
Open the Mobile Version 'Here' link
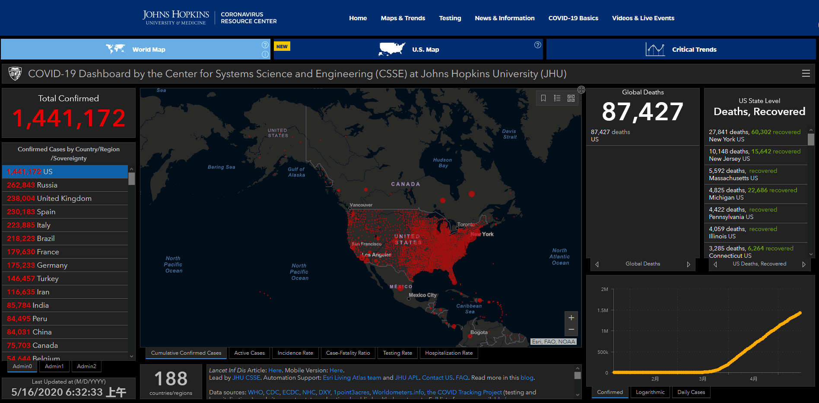pos(336,370)
